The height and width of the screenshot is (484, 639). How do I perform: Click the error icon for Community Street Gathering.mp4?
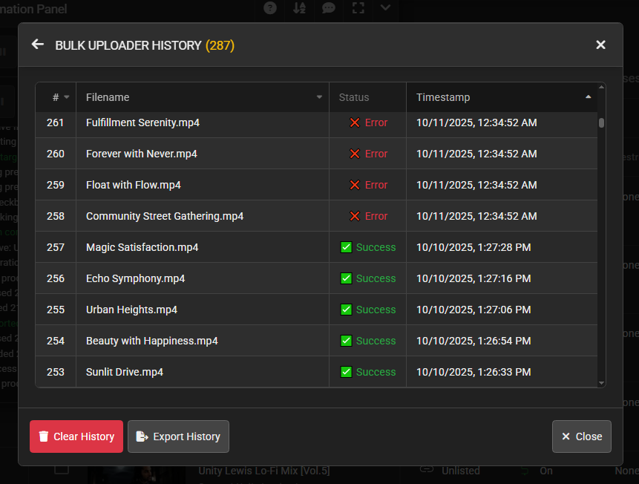click(x=355, y=216)
